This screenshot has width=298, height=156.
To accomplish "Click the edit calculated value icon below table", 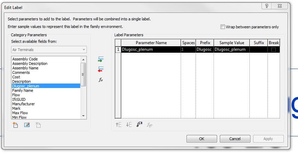I will coord(149,125).
